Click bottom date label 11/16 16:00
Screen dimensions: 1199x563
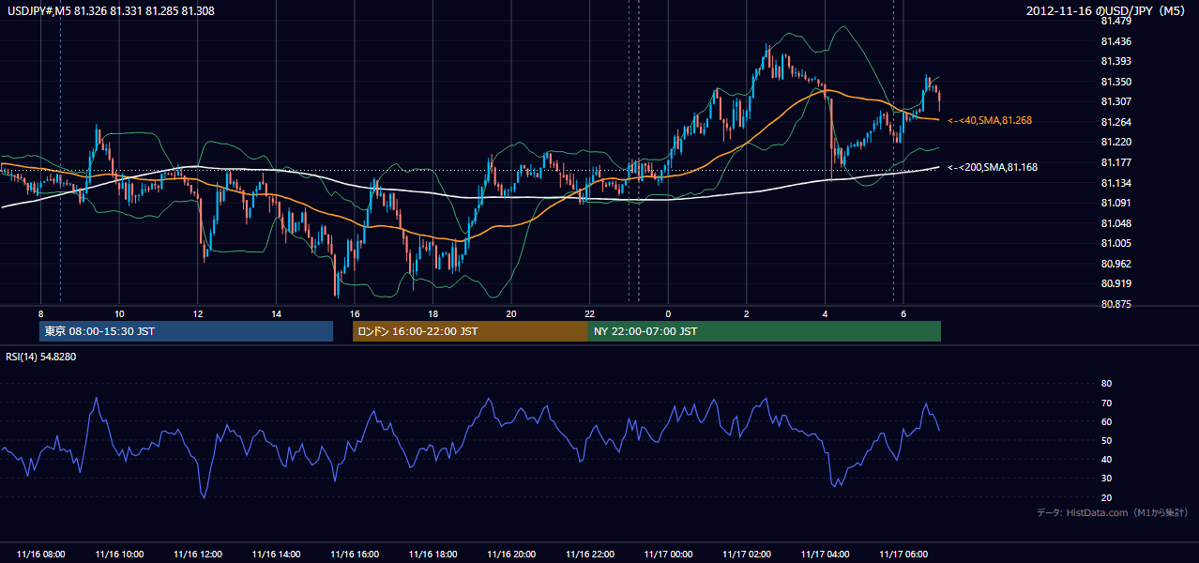tap(355, 555)
